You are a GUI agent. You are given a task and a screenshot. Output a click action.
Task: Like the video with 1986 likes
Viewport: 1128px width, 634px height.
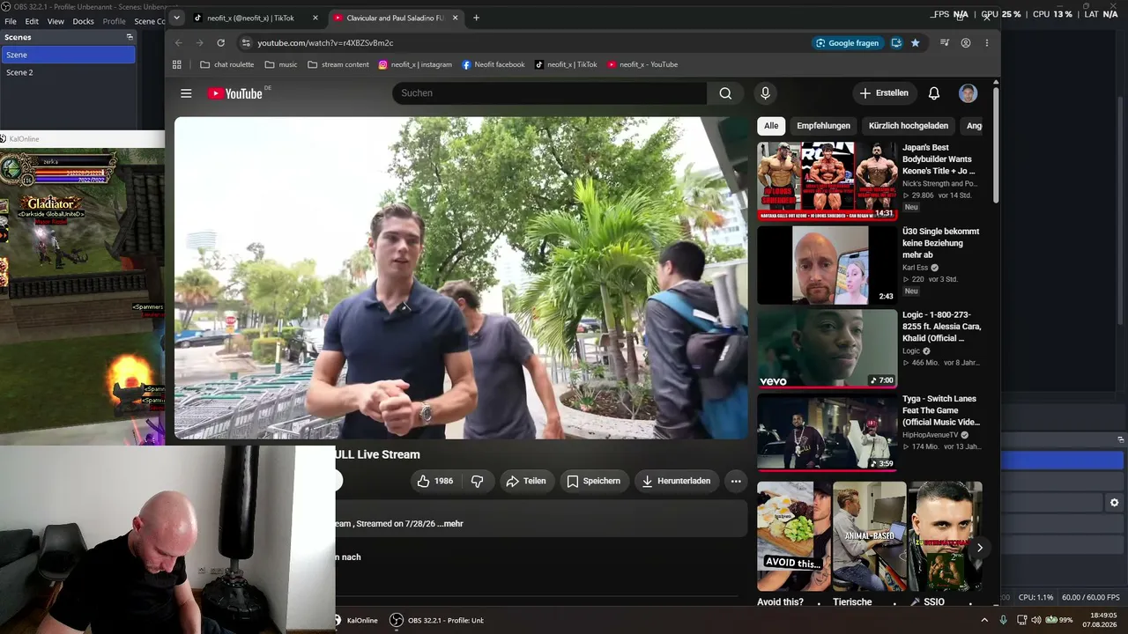434,481
